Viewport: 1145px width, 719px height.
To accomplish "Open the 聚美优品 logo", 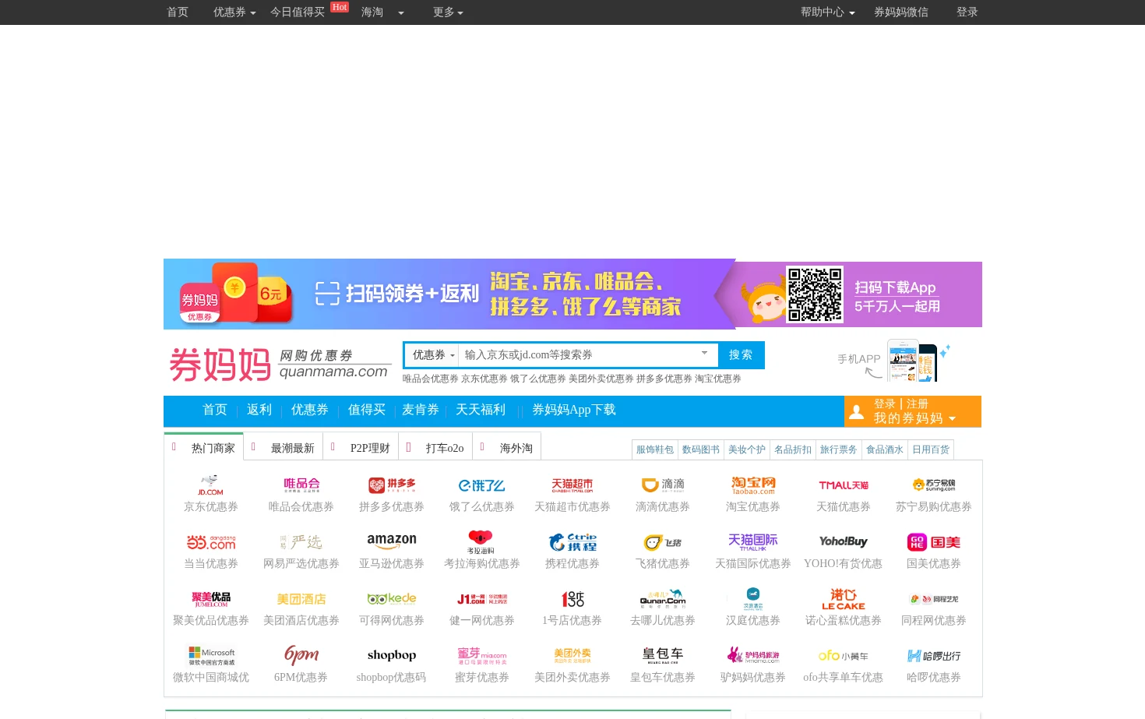I will tap(210, 598).
